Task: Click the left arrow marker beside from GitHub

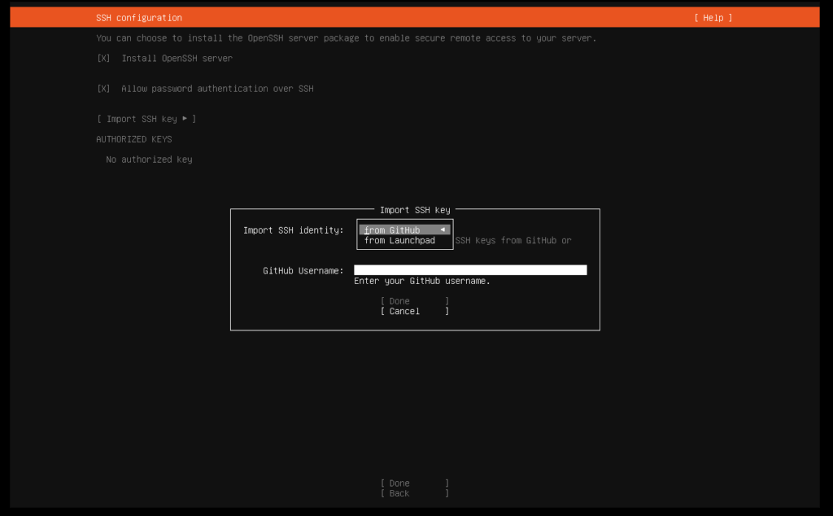Action: click(x=443, y=230)
